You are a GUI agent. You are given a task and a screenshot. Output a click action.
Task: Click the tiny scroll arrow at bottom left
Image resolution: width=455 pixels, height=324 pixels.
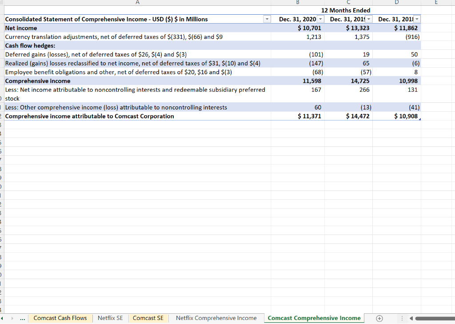[x=2, y=318]
